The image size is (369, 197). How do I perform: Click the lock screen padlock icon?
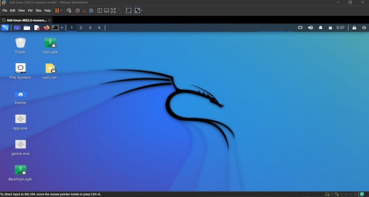coord(354,28)
